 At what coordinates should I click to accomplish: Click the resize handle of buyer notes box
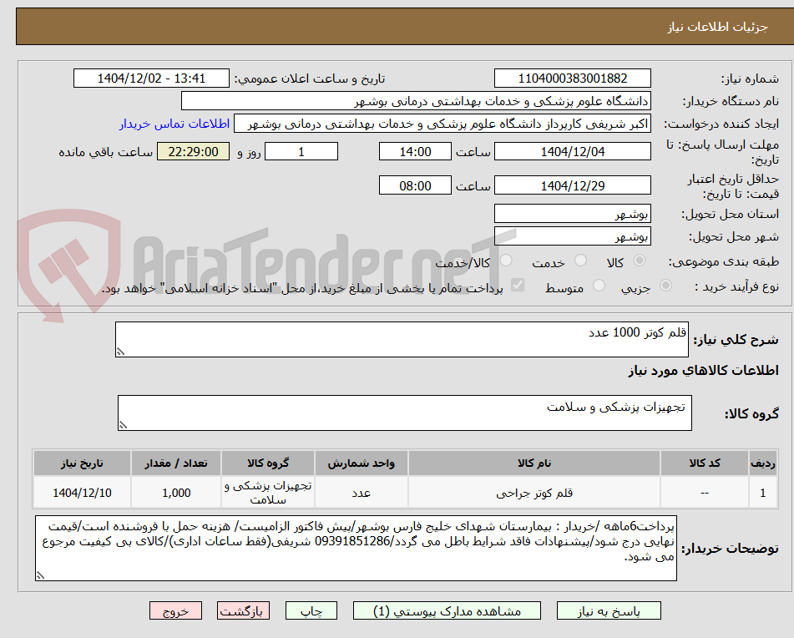(x=40, y=575)
